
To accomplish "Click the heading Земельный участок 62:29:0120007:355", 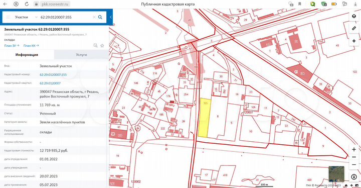I will [x=37, y=29].
